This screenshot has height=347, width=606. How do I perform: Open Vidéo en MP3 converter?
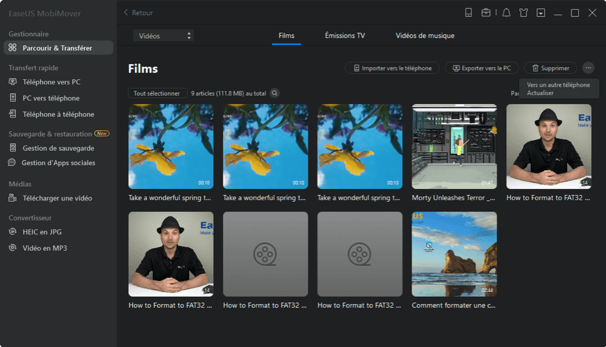[x=44, y=248]
